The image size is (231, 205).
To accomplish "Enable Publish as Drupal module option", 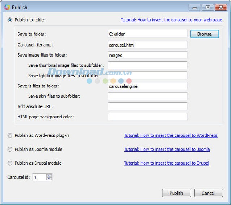I will (x=10, y=163).
